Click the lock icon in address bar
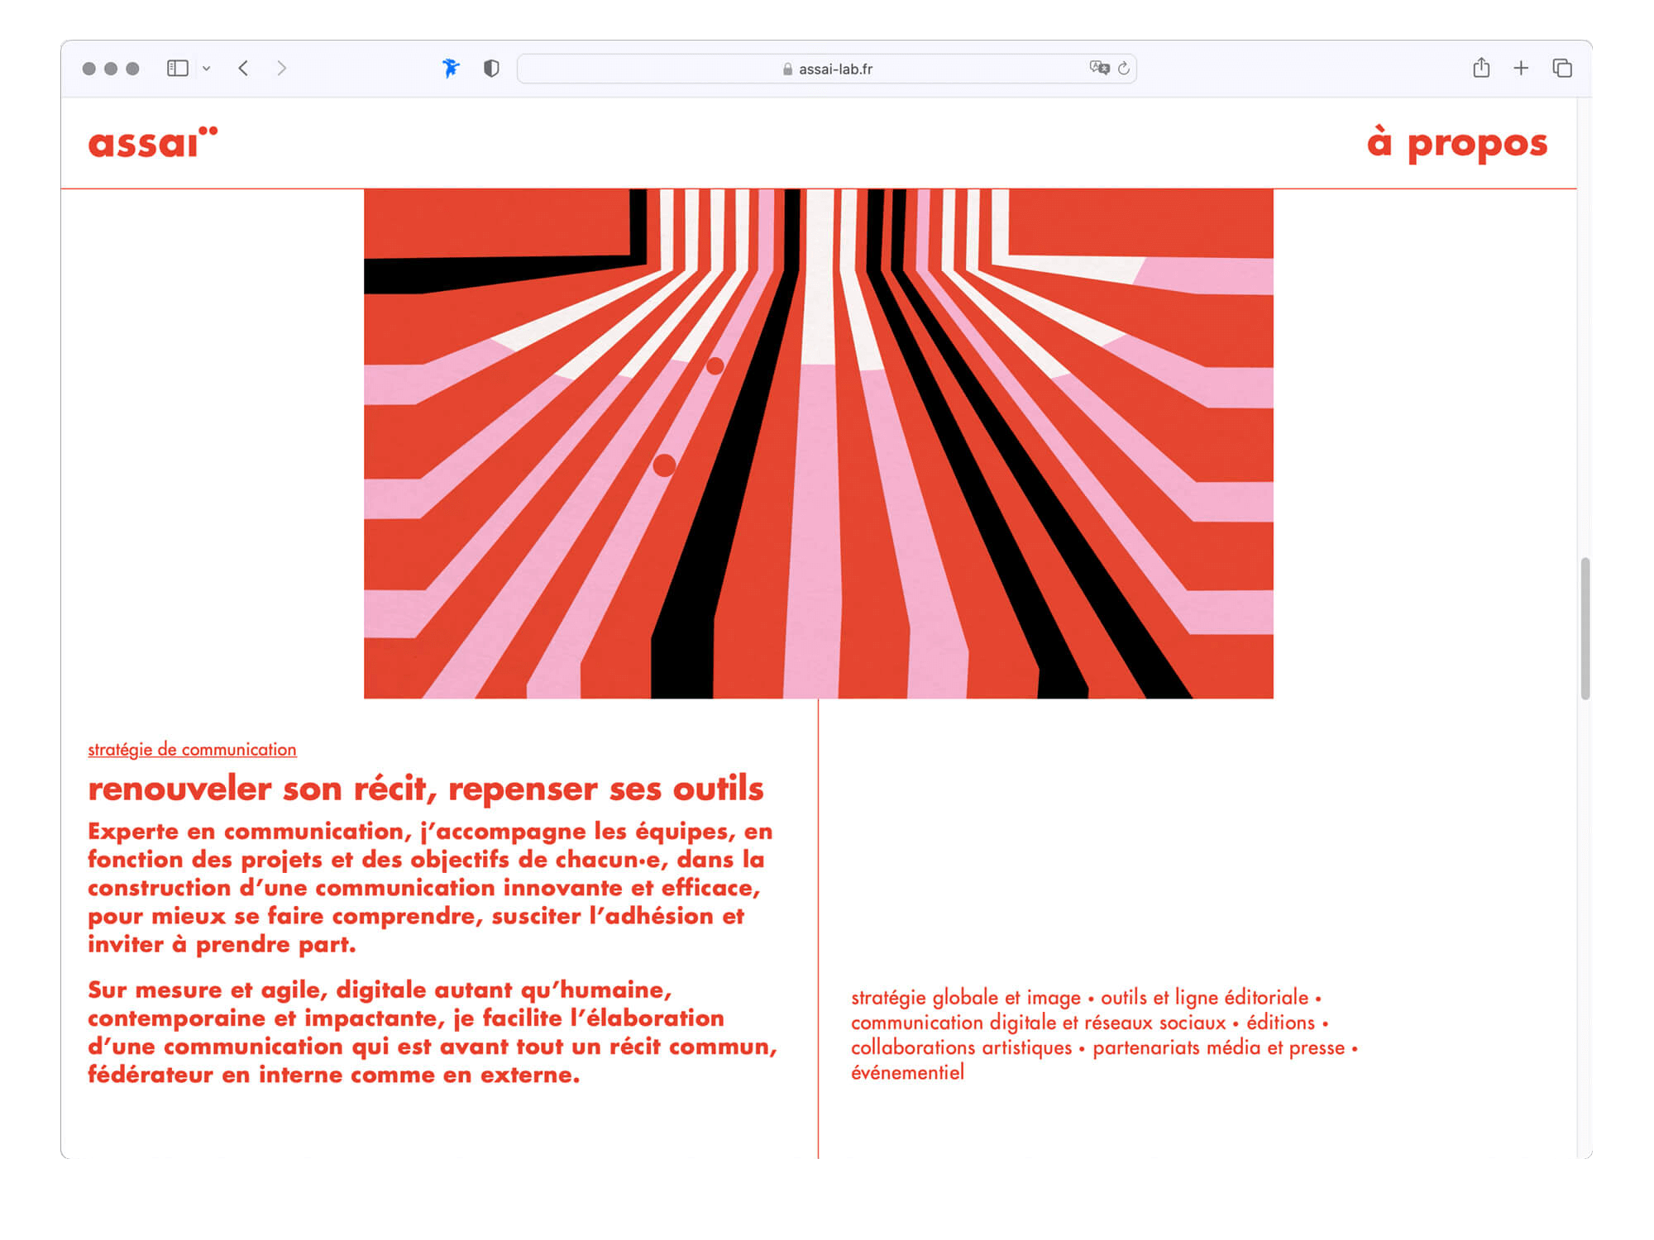The image size is (1654, 1240). 787,69
